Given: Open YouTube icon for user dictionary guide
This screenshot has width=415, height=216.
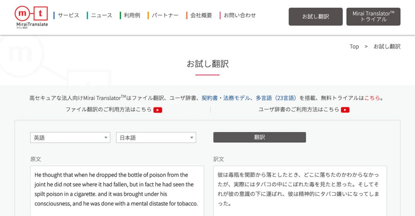Looking at the screenshot, I should point(345,110).
